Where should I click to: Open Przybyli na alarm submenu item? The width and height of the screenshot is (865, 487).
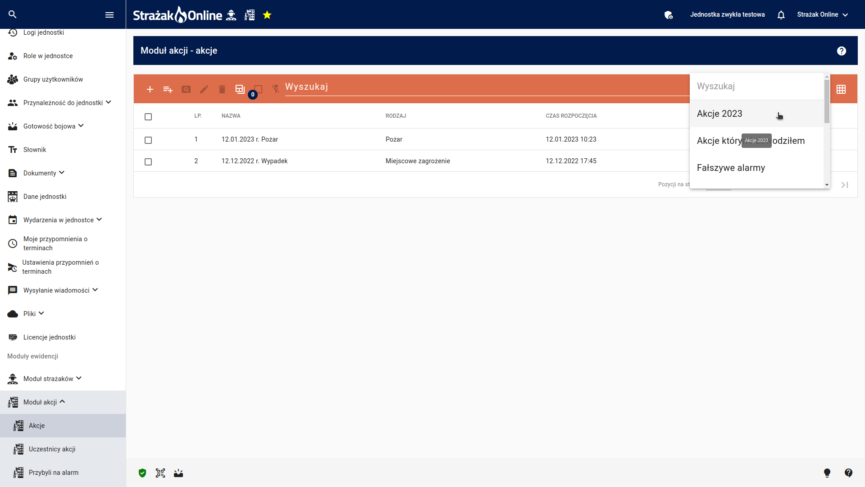[63, 473]
